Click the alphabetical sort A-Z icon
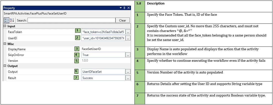The width and height of the screenshot is (273, 105). pyautogui.click(x=12, y=20)
